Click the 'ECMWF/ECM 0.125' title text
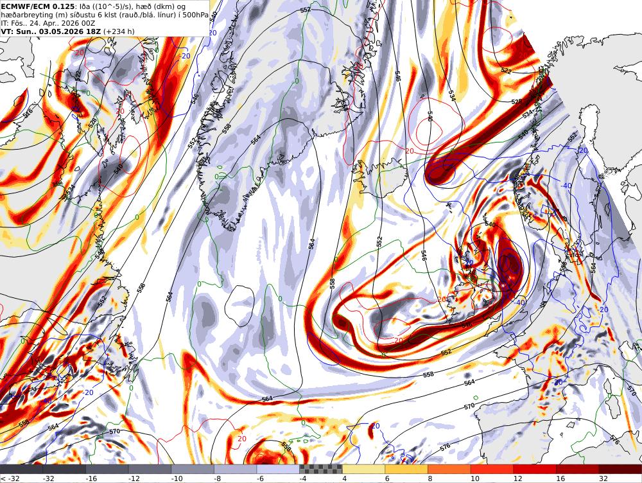 (x=38, y=6)
